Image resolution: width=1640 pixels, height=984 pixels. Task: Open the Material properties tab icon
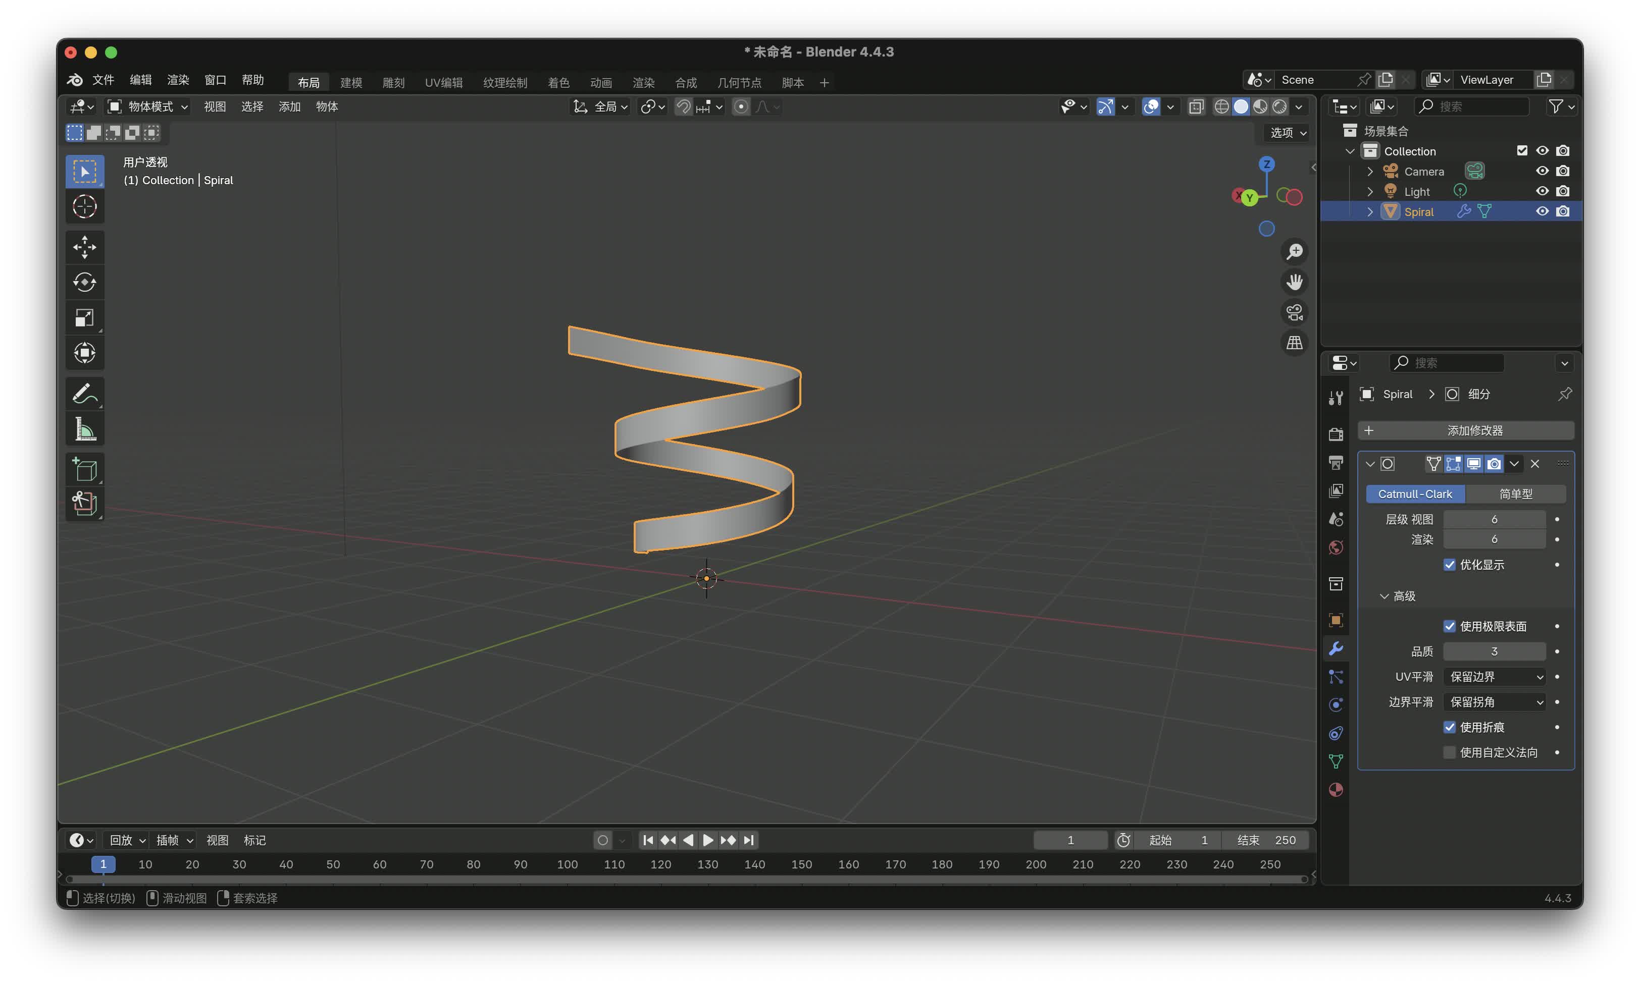point(1336,790)
